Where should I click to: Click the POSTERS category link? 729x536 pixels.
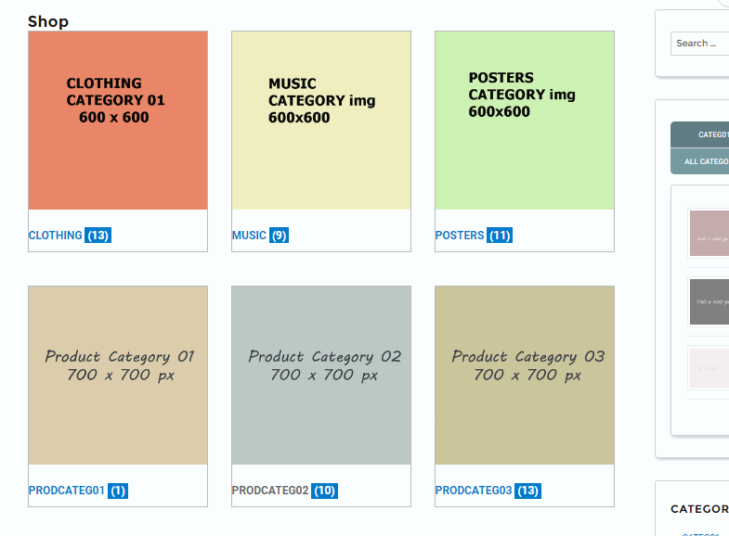click(x=460, y=236)
